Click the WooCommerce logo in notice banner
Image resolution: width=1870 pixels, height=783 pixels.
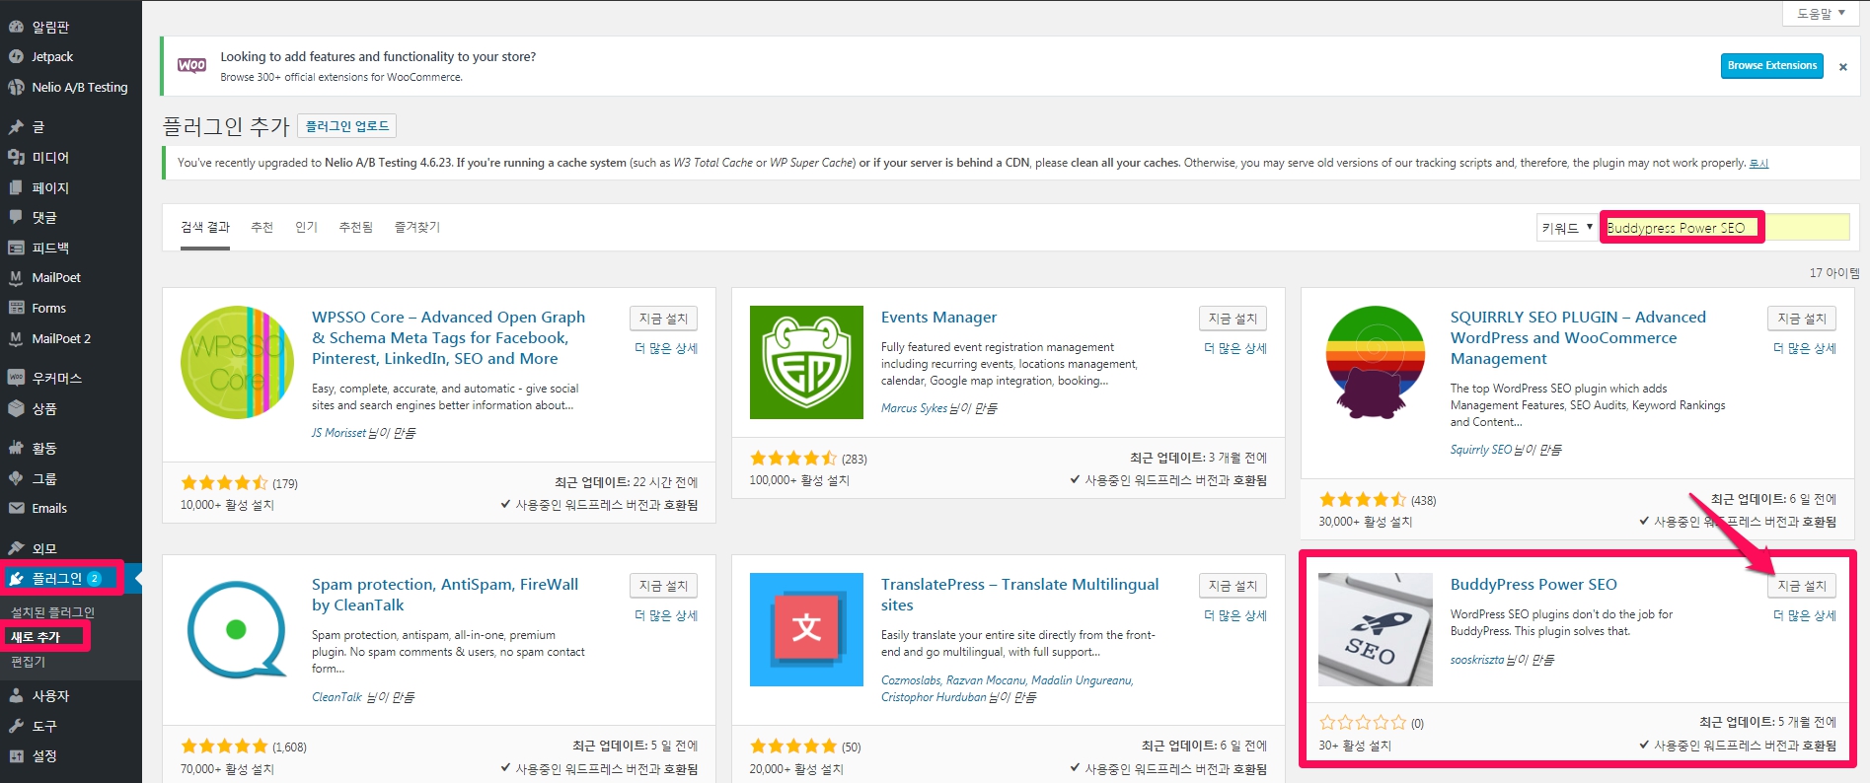191,65
